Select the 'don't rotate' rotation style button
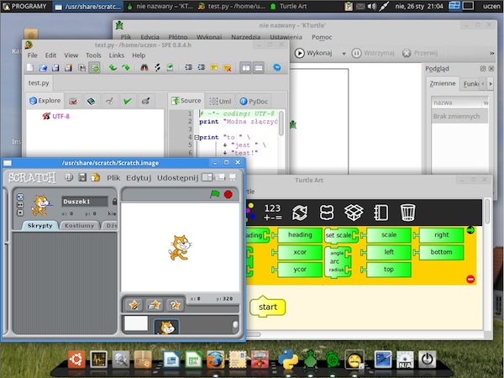The image size is (504, 378). coord(20,213)
